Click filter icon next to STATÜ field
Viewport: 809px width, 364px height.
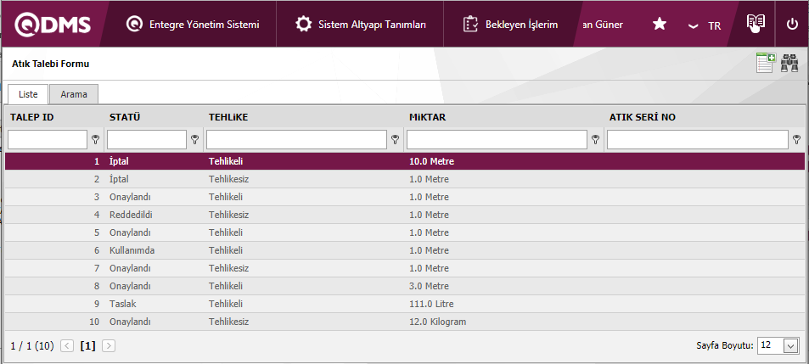(194, 139)
